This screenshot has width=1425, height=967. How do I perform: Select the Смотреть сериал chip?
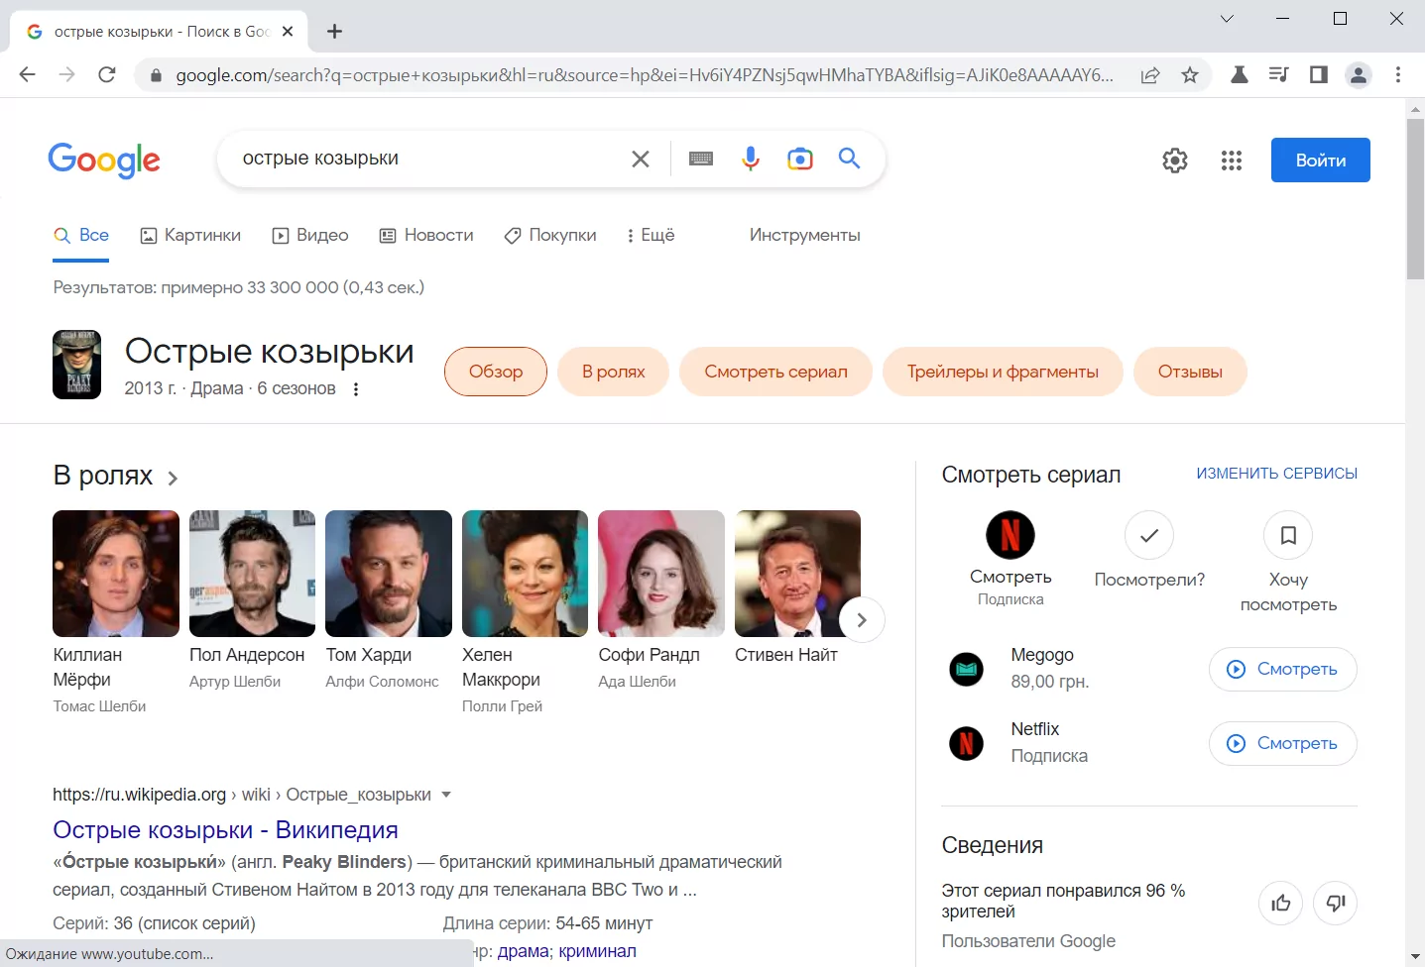(x=776, y=372)
